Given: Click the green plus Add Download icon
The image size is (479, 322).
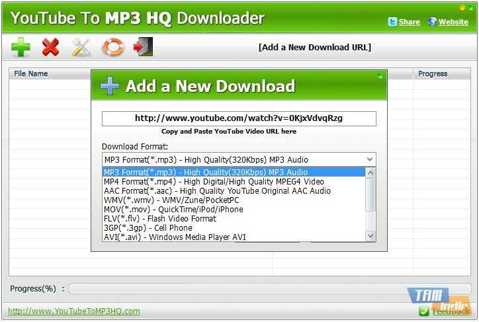Looking at the screenshot, I should (21, 47).
